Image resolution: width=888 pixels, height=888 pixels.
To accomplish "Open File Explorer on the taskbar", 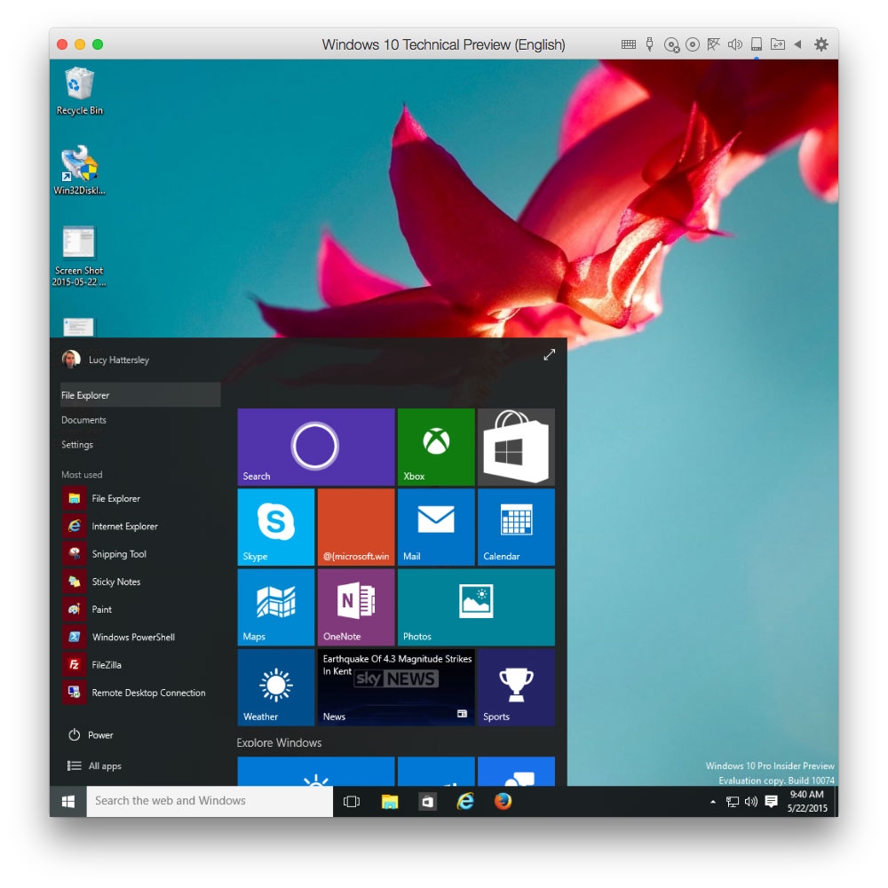I will pos(390,801).
